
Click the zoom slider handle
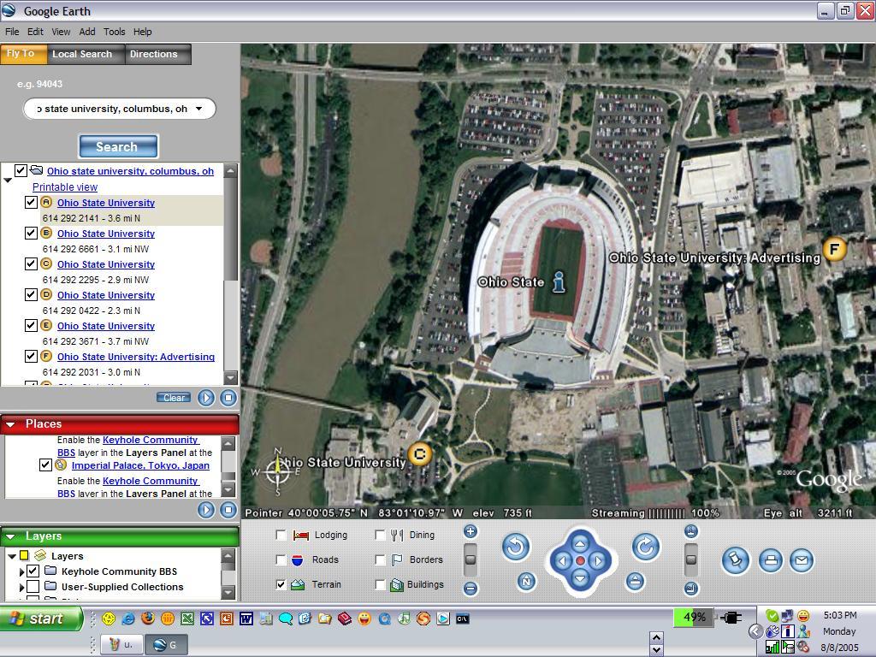471,559
